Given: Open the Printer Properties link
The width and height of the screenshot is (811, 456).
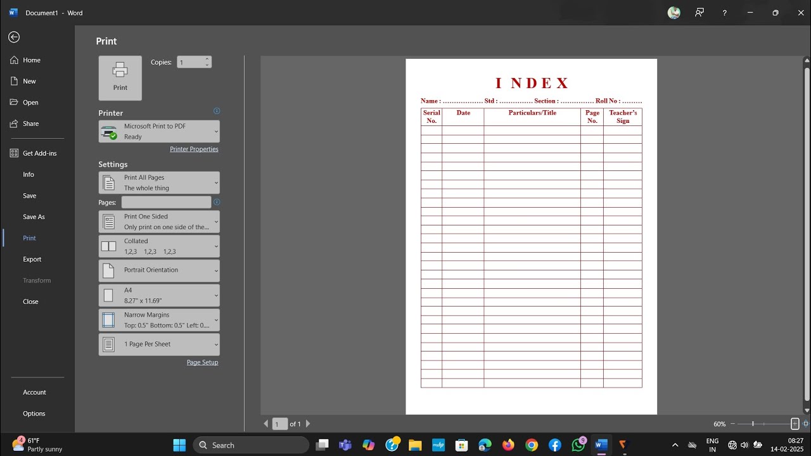Looking at the screenshot, I should point(194,149).
